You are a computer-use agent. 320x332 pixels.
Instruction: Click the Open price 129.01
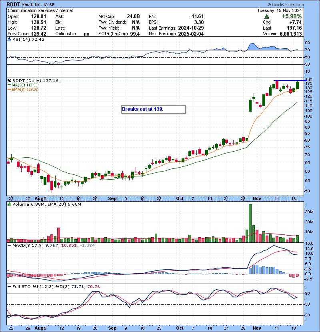pos(38,16)
